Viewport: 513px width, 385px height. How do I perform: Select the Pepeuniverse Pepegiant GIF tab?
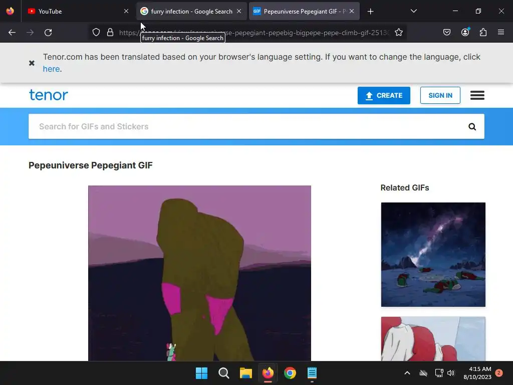click(x=304, y=11)
